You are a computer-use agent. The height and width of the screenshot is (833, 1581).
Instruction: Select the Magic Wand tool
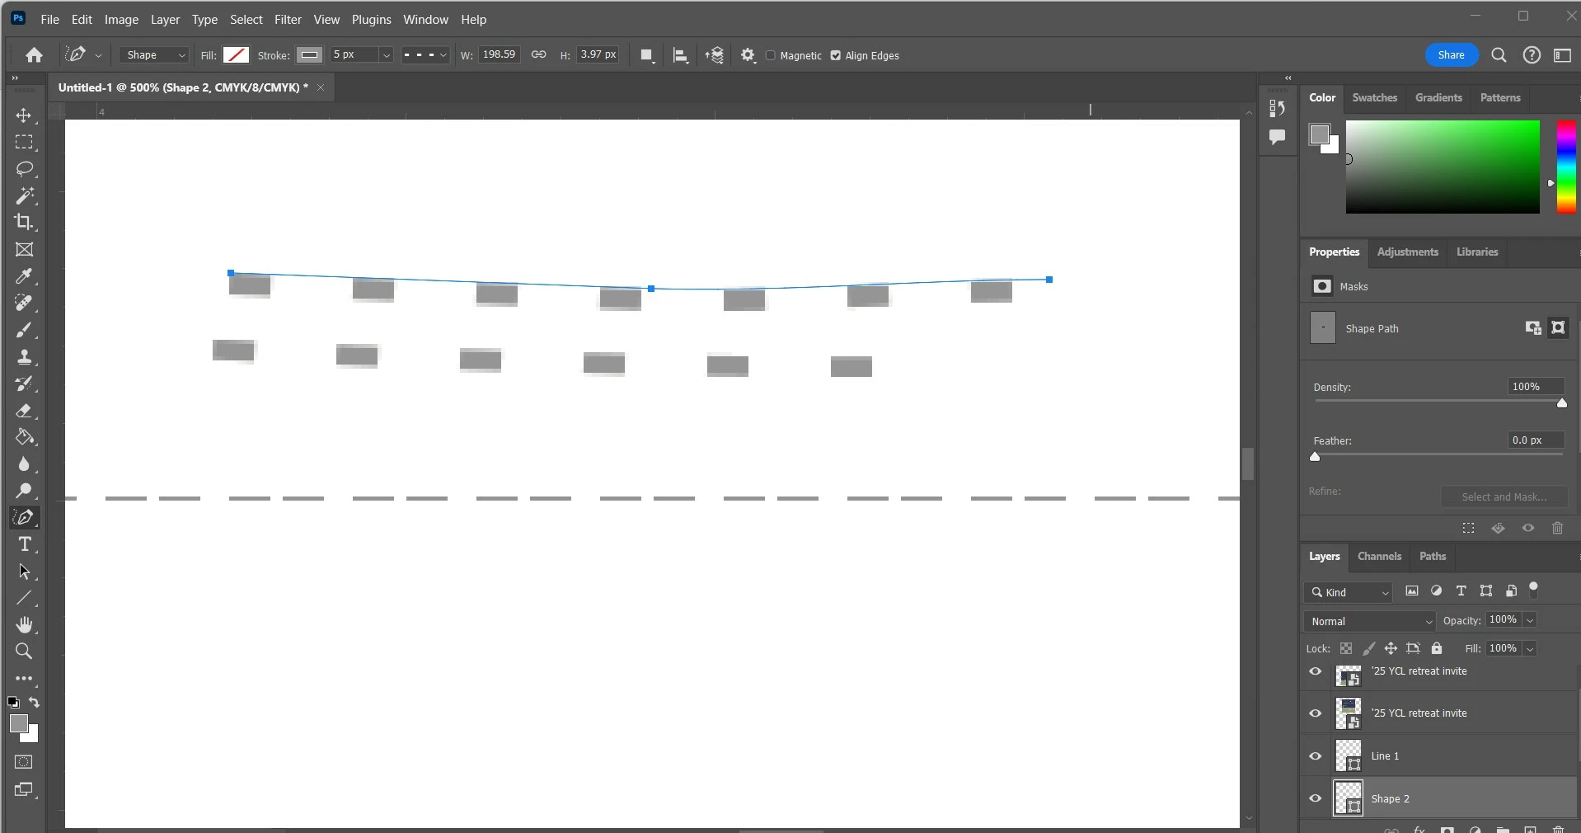click(x=24, y=195)
